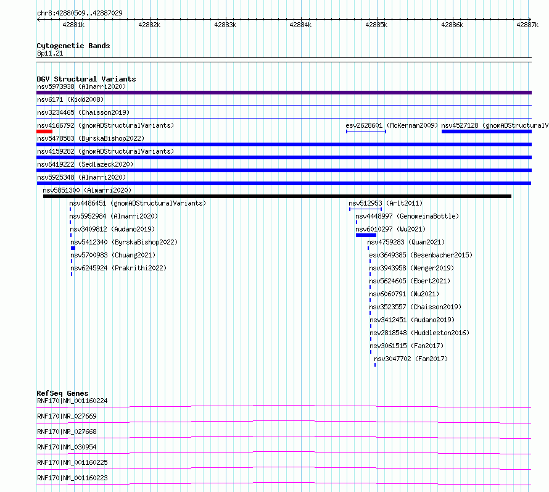Open nsv5700983 (Chuang2021) label
This screenshot has width=549, height=492.
(x=113, y=255)
